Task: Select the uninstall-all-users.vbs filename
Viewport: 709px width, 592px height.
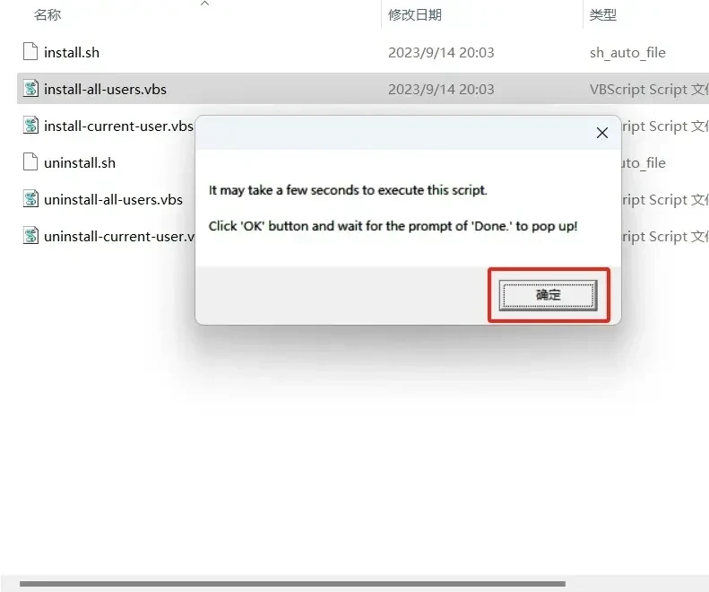Action: pyautogui.click(x=113, y=200)
